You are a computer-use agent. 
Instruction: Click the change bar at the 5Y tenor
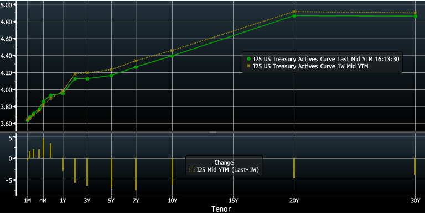(x=111, y=173)
